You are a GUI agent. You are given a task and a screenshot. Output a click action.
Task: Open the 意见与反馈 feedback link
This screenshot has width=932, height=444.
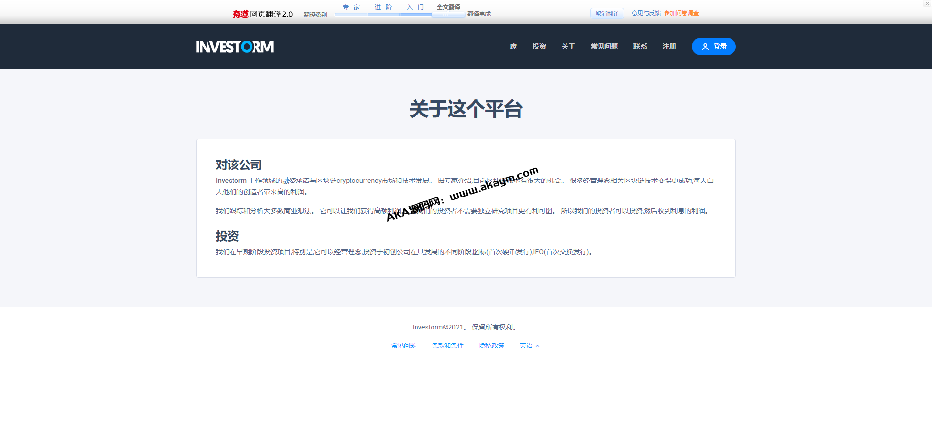click(x=646, y=13)
